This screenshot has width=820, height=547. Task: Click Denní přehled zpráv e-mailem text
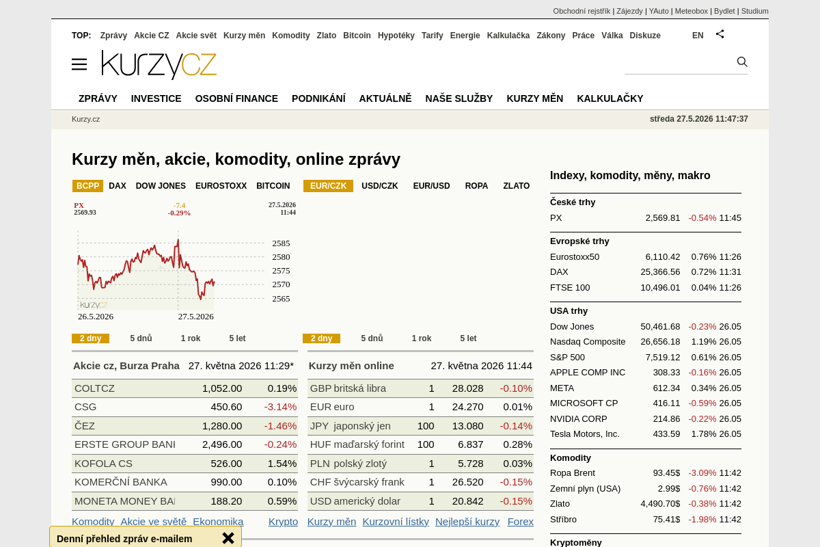[124, 539]
